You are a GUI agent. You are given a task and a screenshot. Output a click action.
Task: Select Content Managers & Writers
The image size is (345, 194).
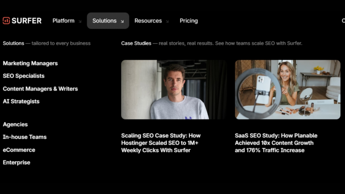point(40,89)
